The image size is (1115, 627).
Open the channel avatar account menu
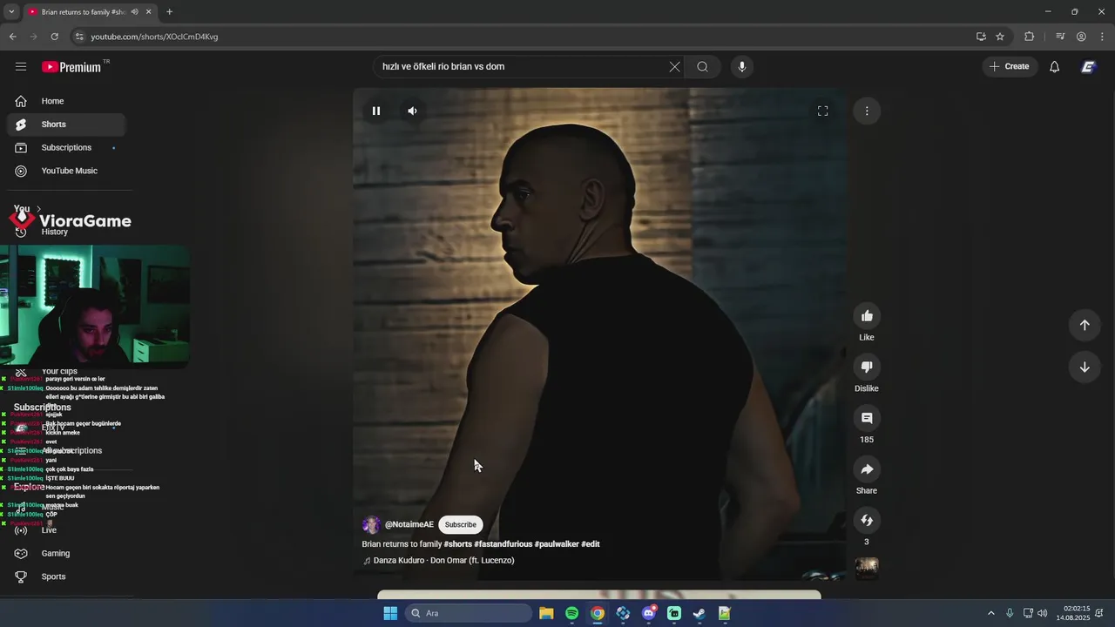point(1088,66)
